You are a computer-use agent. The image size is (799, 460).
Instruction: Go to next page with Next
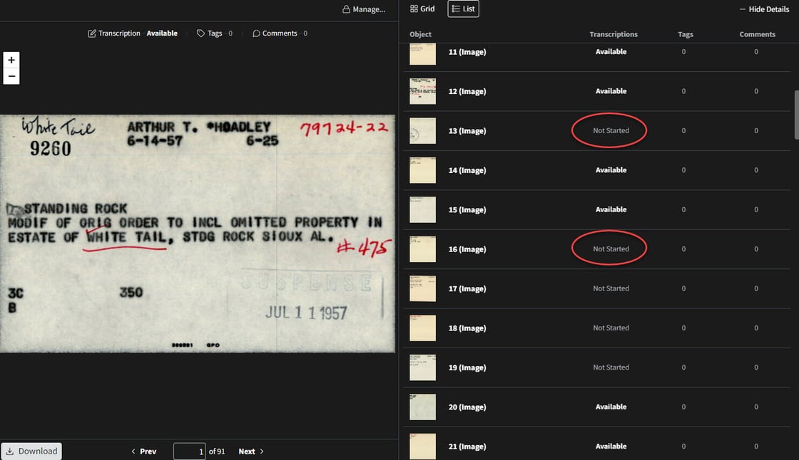247,451
